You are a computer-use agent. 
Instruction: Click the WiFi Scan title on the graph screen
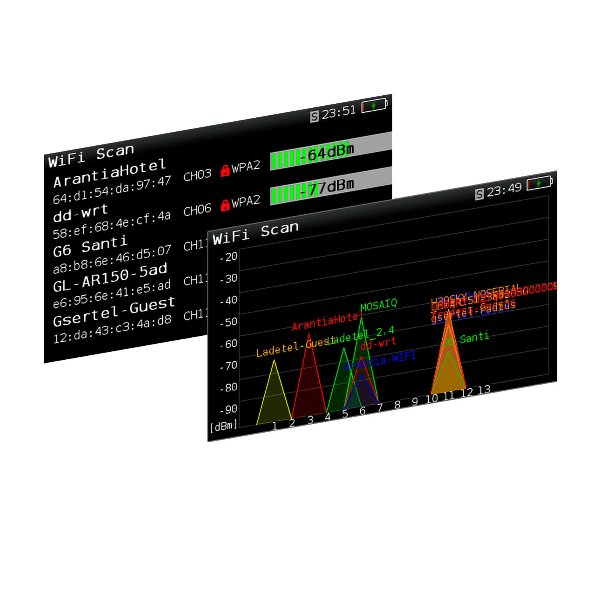click(254, 233)
